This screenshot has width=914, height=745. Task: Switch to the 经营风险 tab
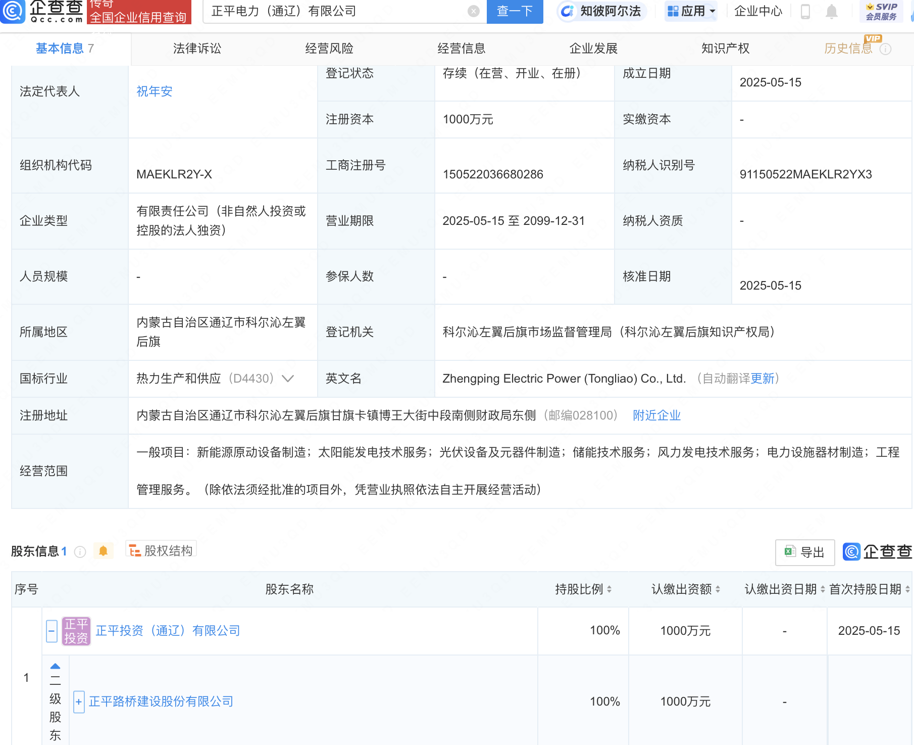[329, 49]
